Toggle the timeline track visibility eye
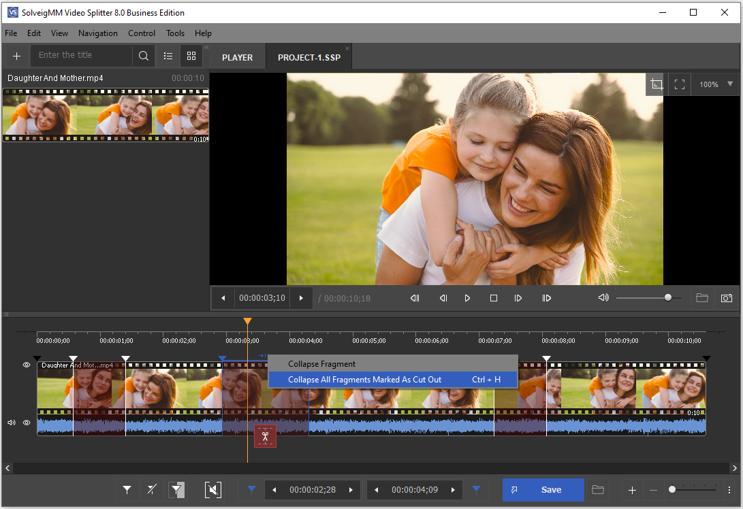The image size is (743, 509). coord(26,365)
